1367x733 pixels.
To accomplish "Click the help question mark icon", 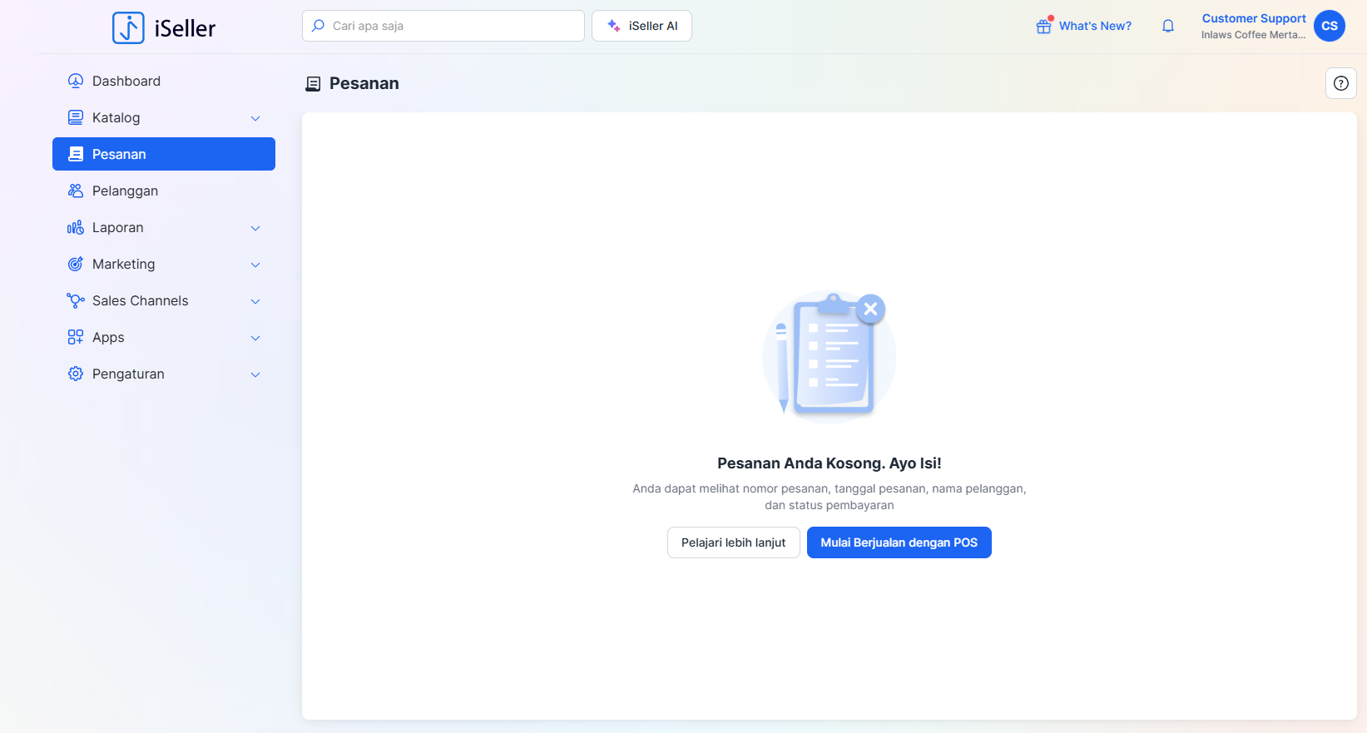I will tap(1340, 83).
